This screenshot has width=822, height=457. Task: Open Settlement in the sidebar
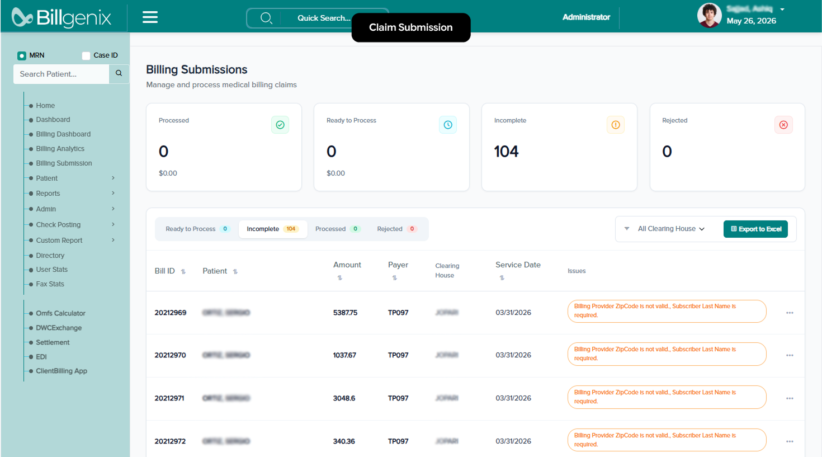tap(53, 342)
